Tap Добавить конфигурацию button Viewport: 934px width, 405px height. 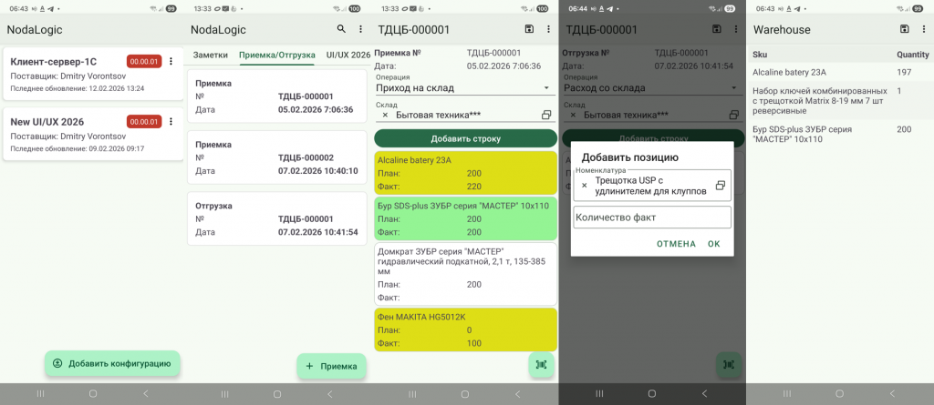tap(112, 363)
